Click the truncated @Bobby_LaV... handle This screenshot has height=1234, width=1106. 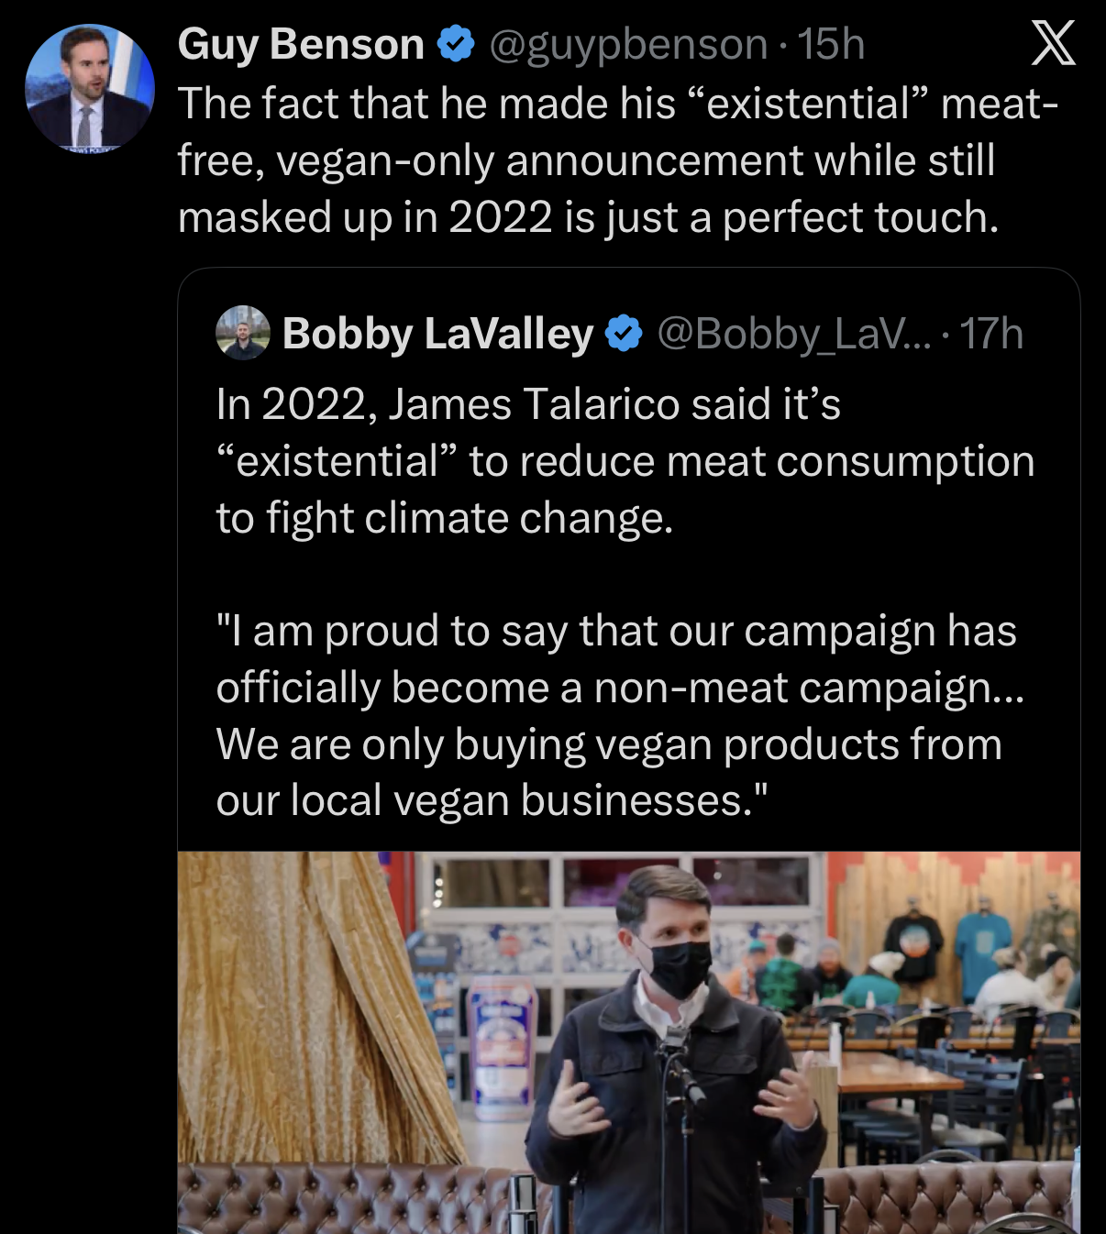pyautogui.click(x=793, y=334)
